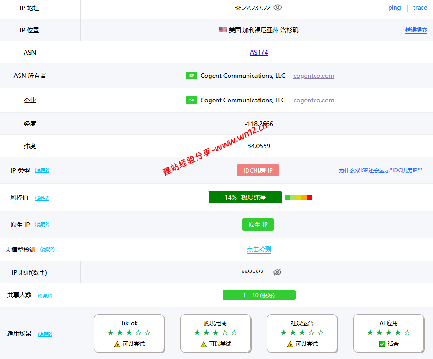
Task: Click the IP address 38.22.237.22
Action: coord(253,8)
